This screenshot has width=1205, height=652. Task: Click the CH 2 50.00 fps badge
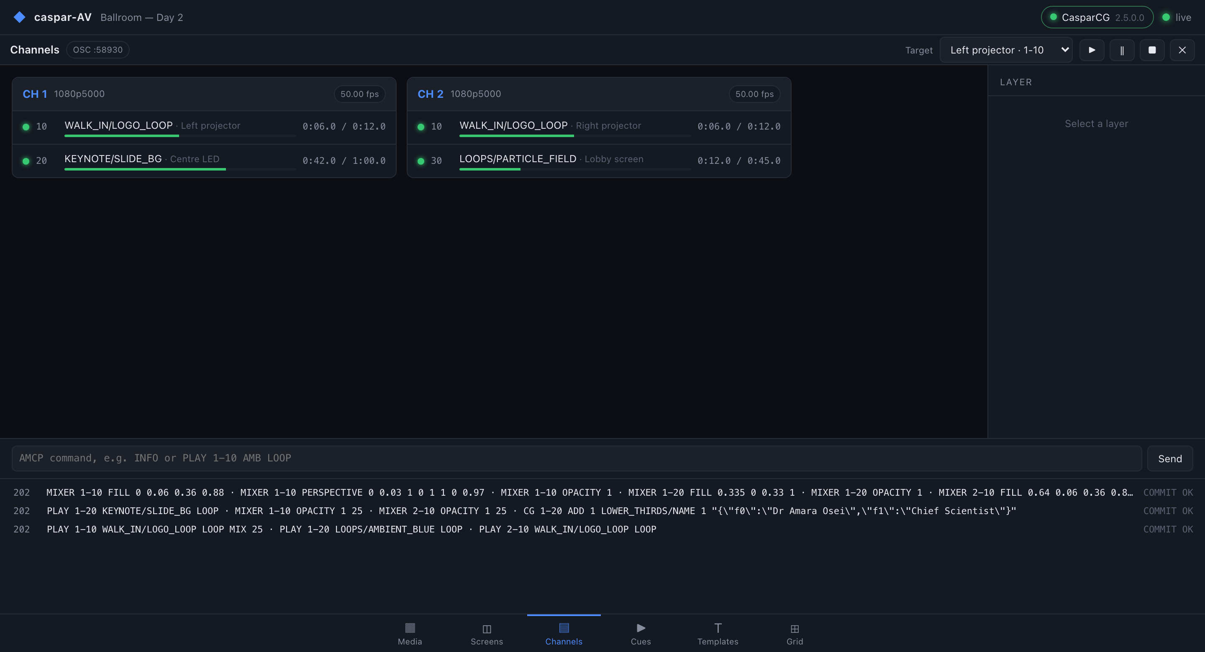tap(754, 94)
